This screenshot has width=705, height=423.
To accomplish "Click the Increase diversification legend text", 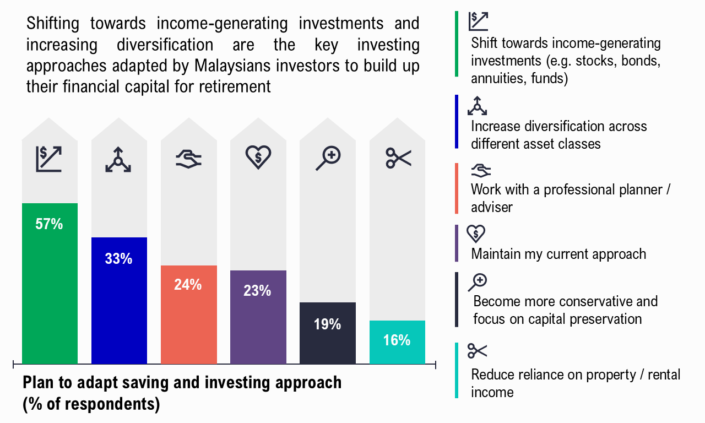I will point(559,135).
